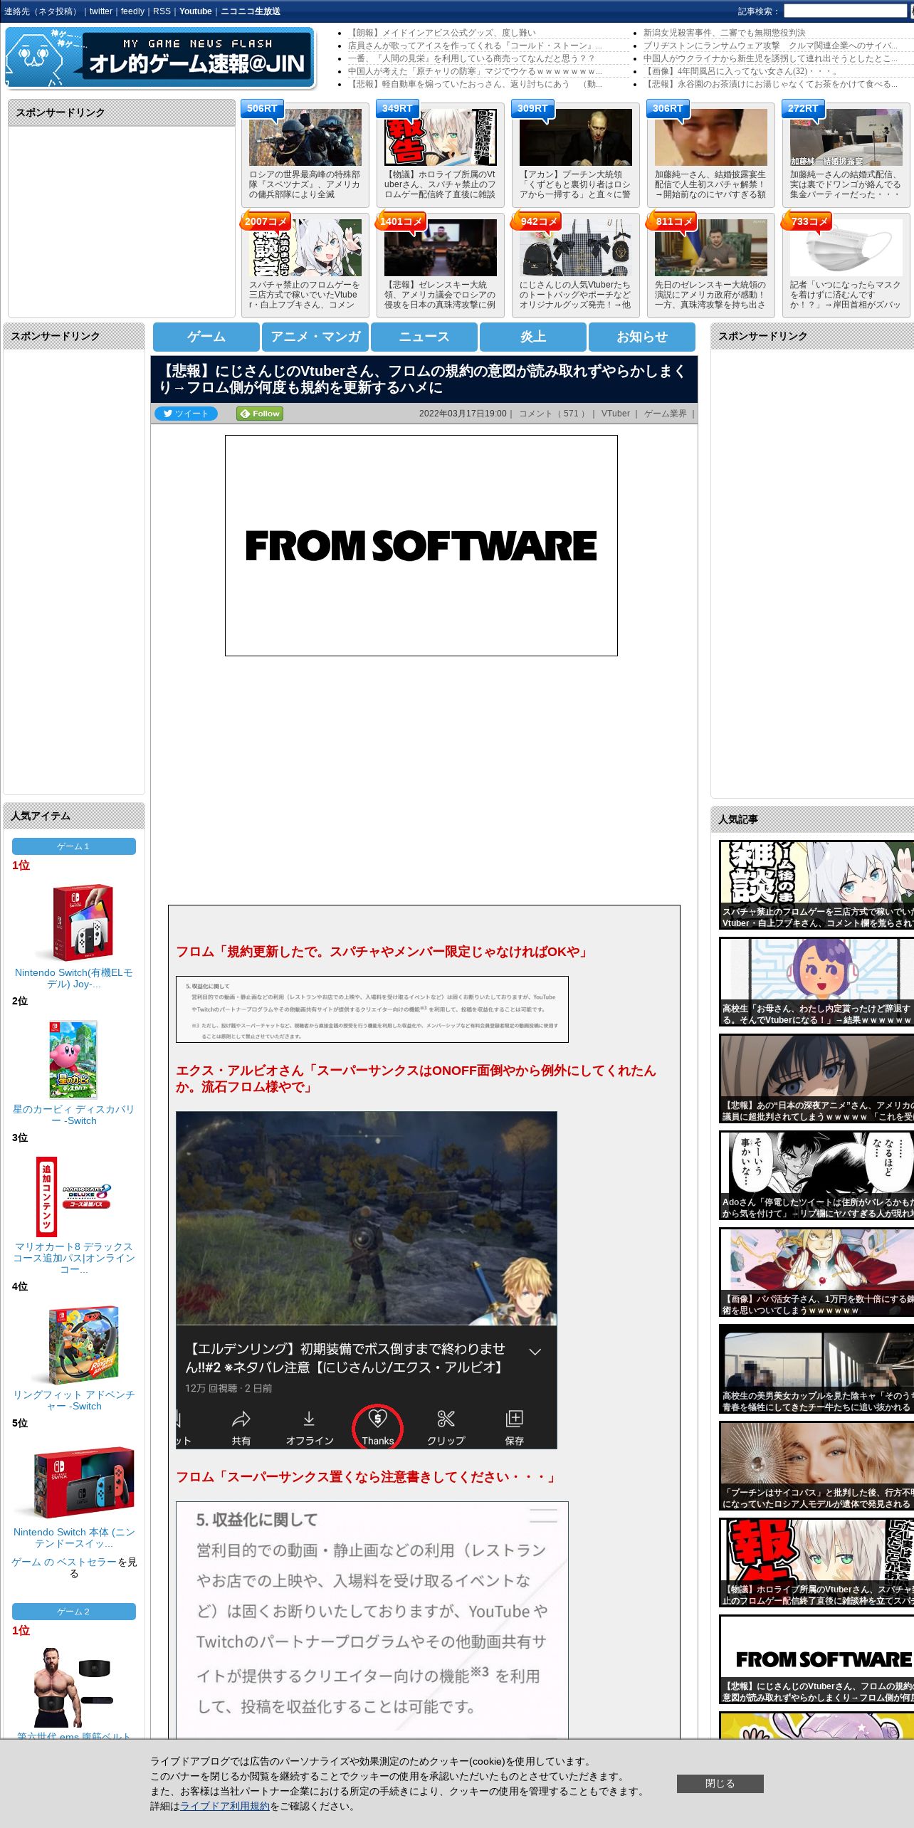
Task: Focus the 記事検索 search field
Action: click(x=844, y=11)
